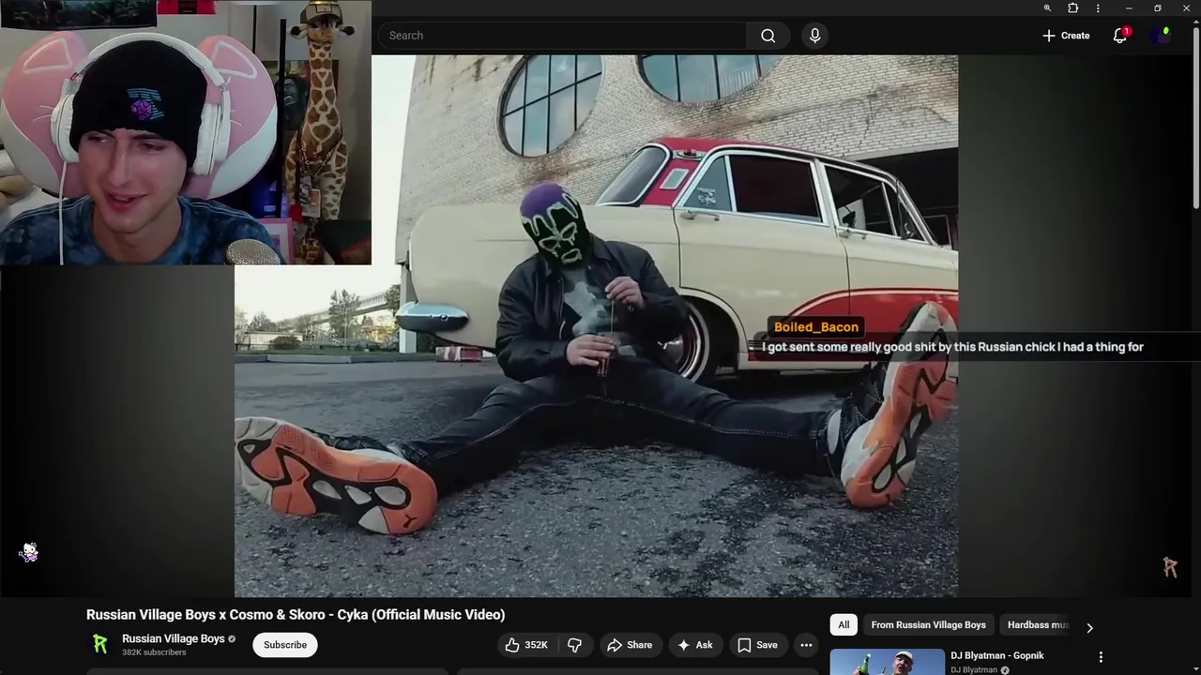Dislike the video with thumbs down
Image resolution: width=1201 pixels, height=675 pixels.
[574, 645]
